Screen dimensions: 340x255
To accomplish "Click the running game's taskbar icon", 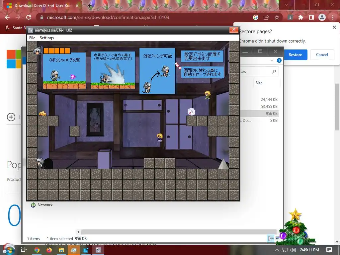I will point(98,250).
